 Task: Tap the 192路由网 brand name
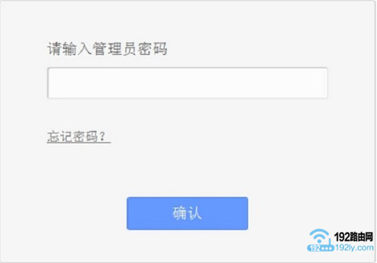click(353, 237)
